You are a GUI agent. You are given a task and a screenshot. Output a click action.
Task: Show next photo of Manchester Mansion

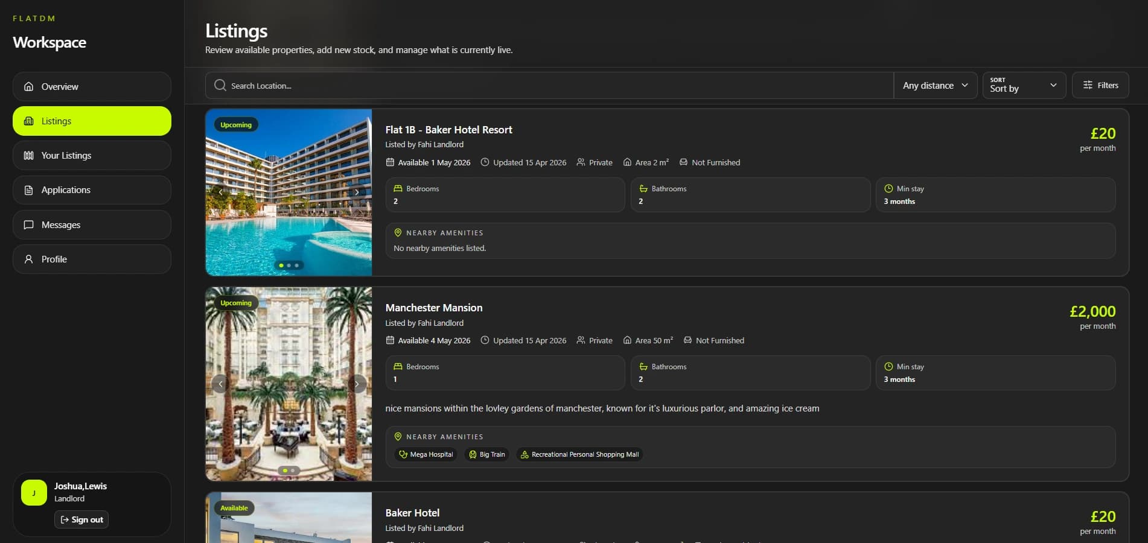(357, 384)
